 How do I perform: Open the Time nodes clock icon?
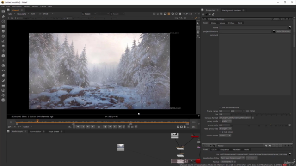3,21
